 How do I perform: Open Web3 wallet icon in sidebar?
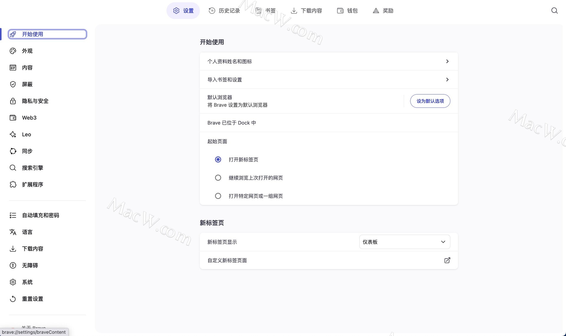pyautogui.click(x=13, y=118)
